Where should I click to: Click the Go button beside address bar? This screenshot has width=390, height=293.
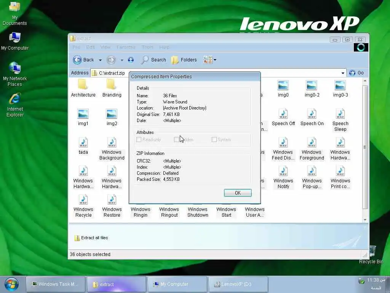pyautogui.click(x=356, y=73)
